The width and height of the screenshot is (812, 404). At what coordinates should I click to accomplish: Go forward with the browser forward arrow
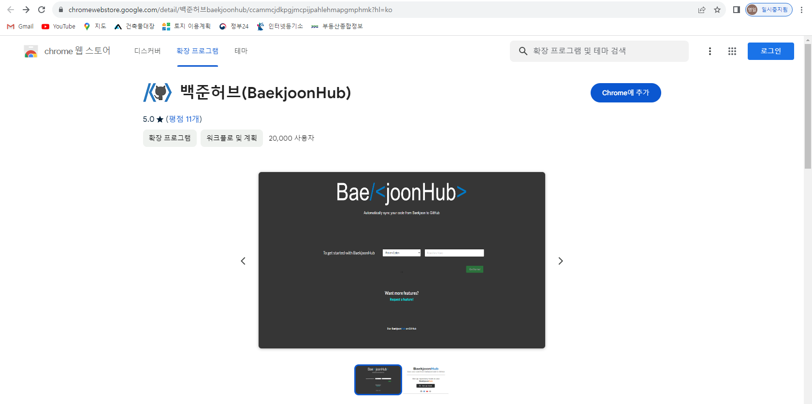coord(26,10)
